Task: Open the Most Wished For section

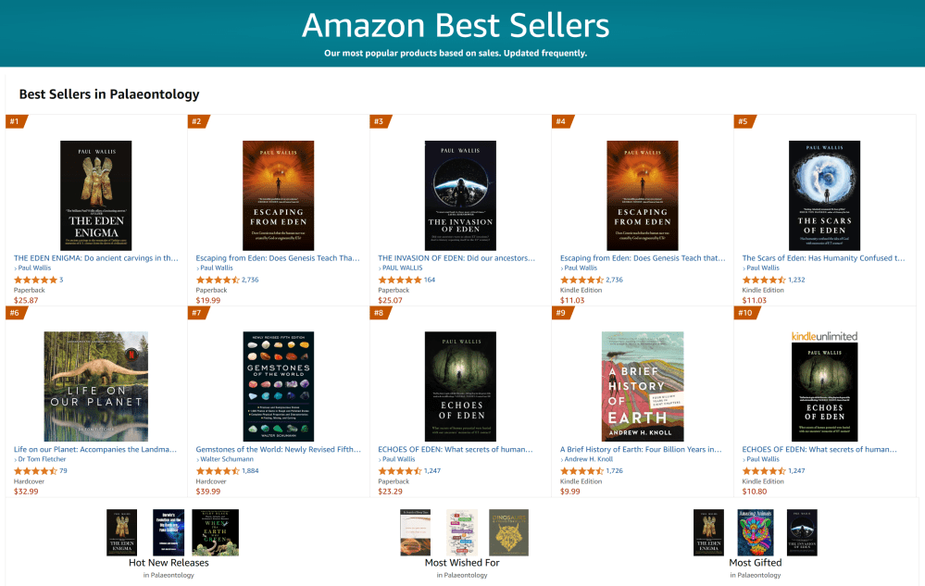Action: pos(462,563)
